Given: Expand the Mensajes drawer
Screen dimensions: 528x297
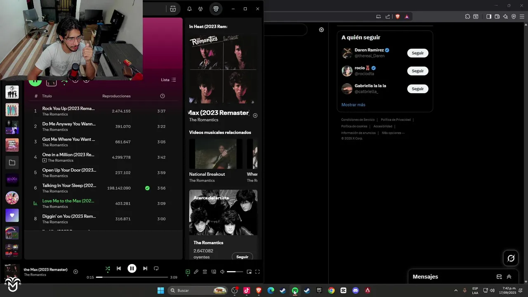Looking at the screenshot, I should (509, 277).
